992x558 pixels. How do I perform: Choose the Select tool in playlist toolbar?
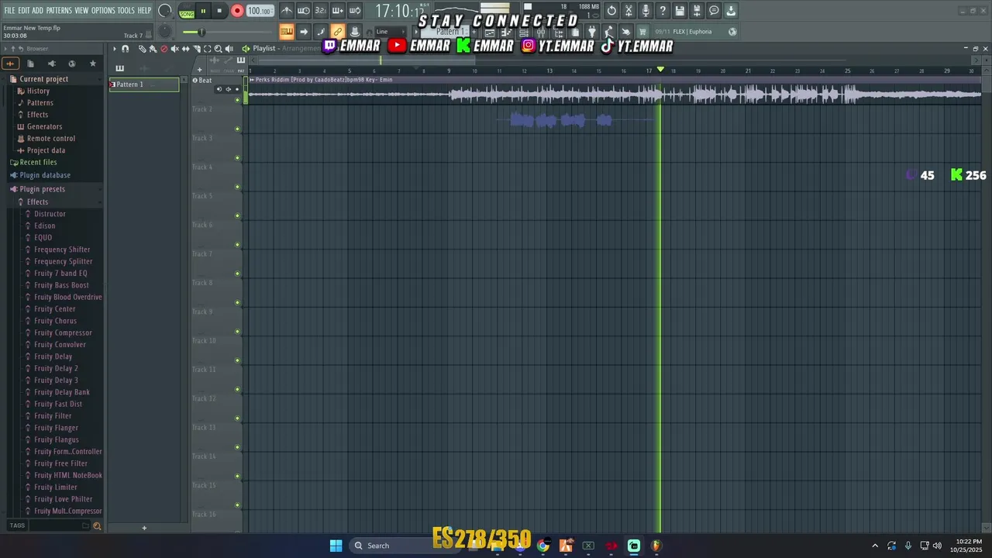(x=207, y=49)
